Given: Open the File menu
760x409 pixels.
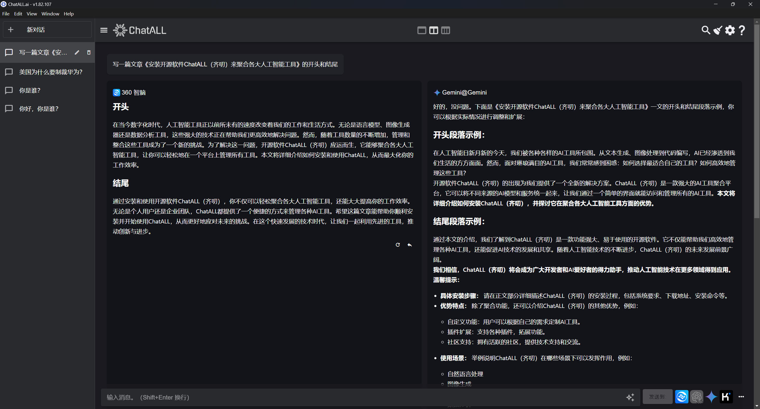Looking at the screenshot, I should [6, 14].
